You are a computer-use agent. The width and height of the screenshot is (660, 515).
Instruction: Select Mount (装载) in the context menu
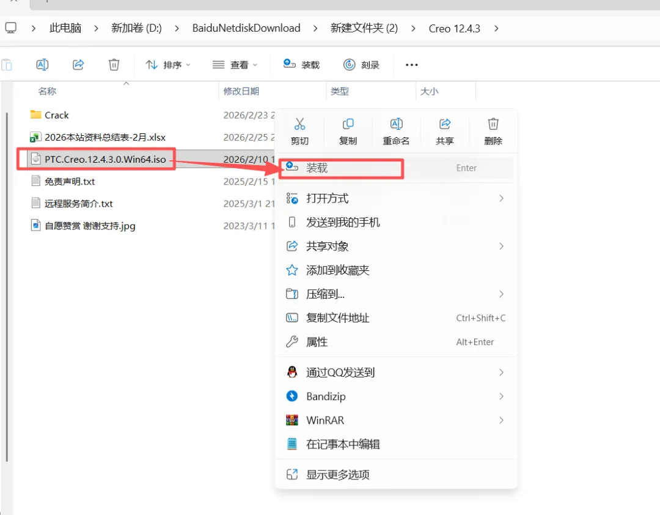point(395,168)
